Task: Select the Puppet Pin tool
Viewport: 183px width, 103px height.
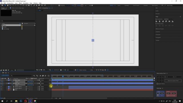Action: 45,5
